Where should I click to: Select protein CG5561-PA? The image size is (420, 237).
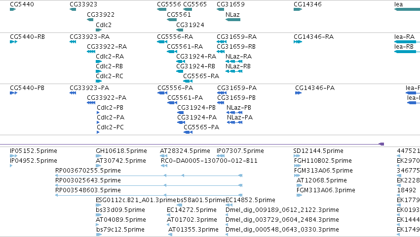click(x=185, y=98)
